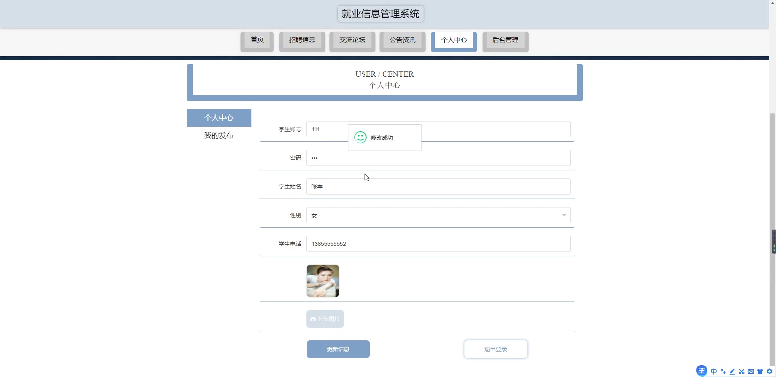Click the scissors screenshot icon in IME bar
Image resolution: width=776 pixels, height=377 pixels.
pyautogui.click(x=742, y=371)
